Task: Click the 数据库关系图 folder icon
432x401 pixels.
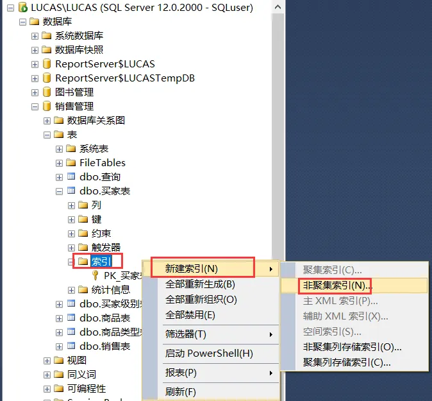Action: (x=59, y=120)
